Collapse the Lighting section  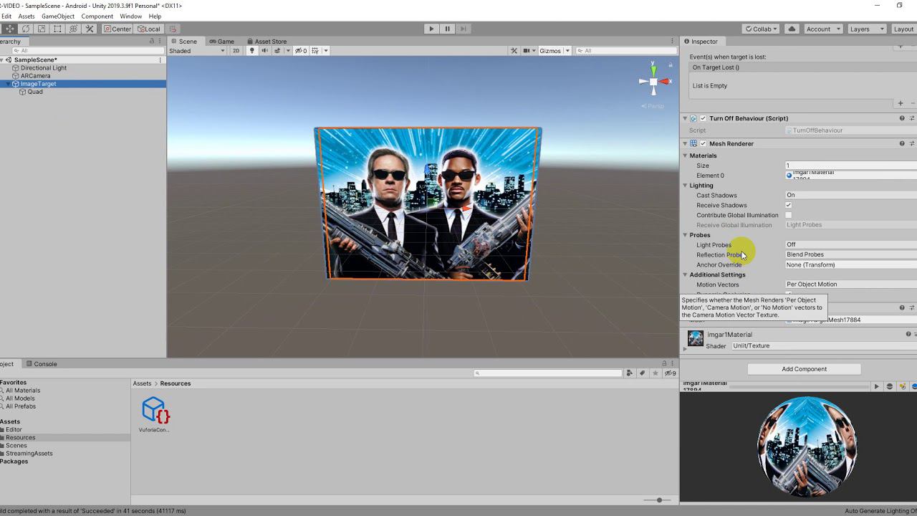[x=685, y=186]
